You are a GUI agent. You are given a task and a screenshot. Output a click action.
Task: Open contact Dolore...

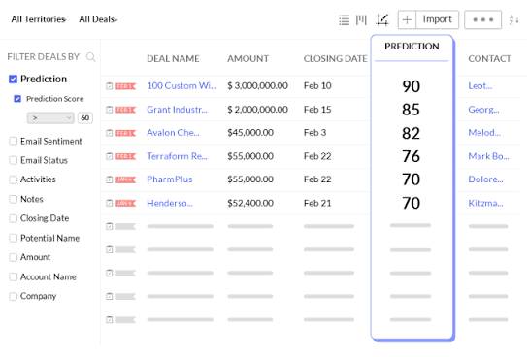pyautogui.click(x=485, y=179)
